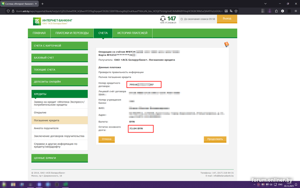Open Анкета поручителя submenu item
Viewport: 300px width, 188px height.
[x=60, y=128]
